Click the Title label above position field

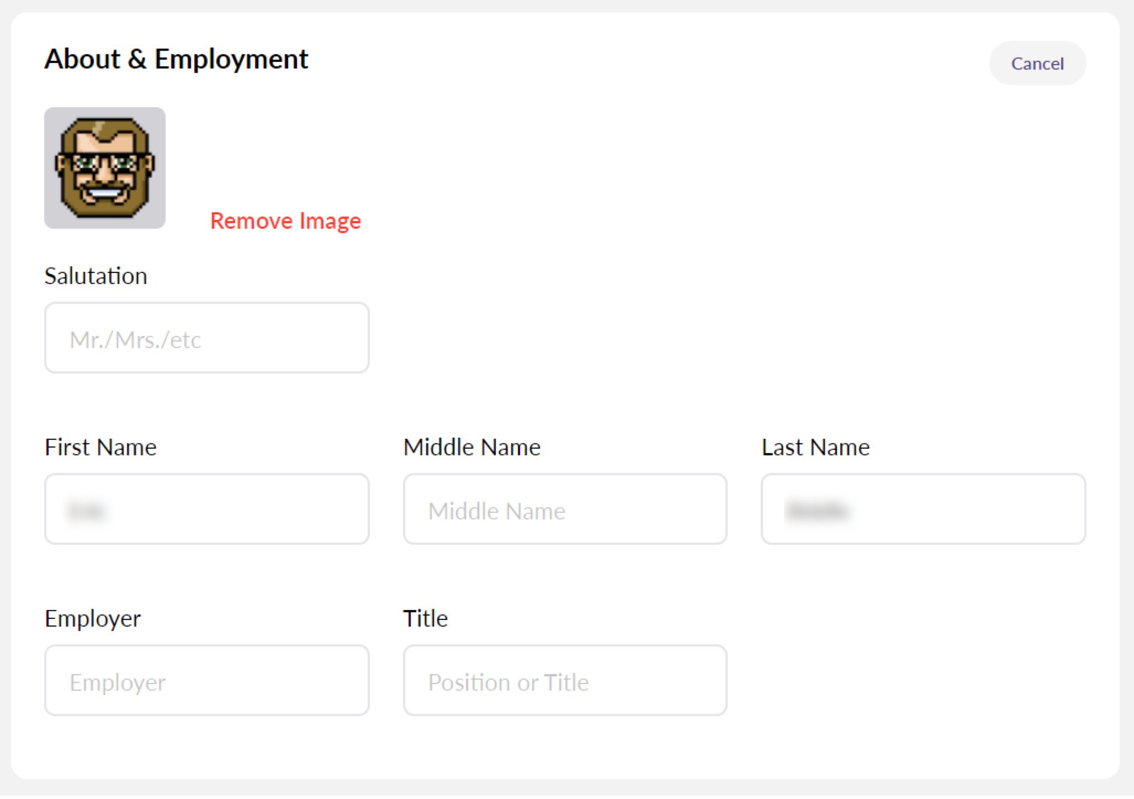pos(425,618)
